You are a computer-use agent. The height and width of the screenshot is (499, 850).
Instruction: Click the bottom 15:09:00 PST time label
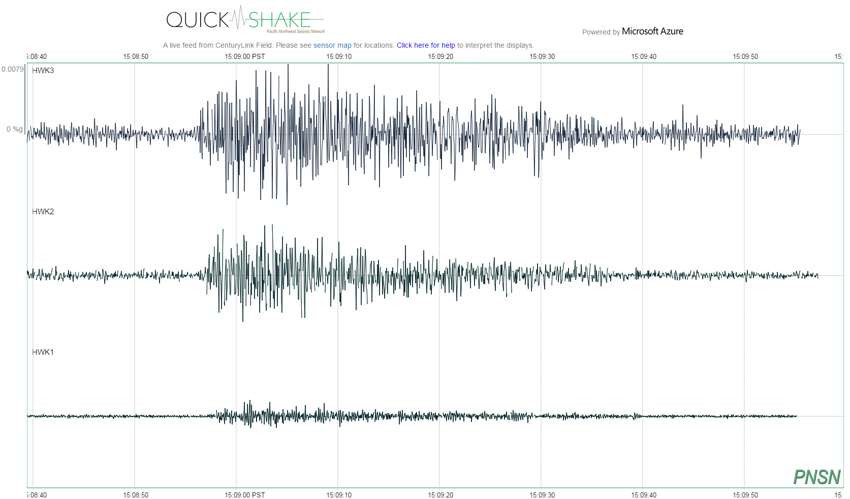[245, 495]
